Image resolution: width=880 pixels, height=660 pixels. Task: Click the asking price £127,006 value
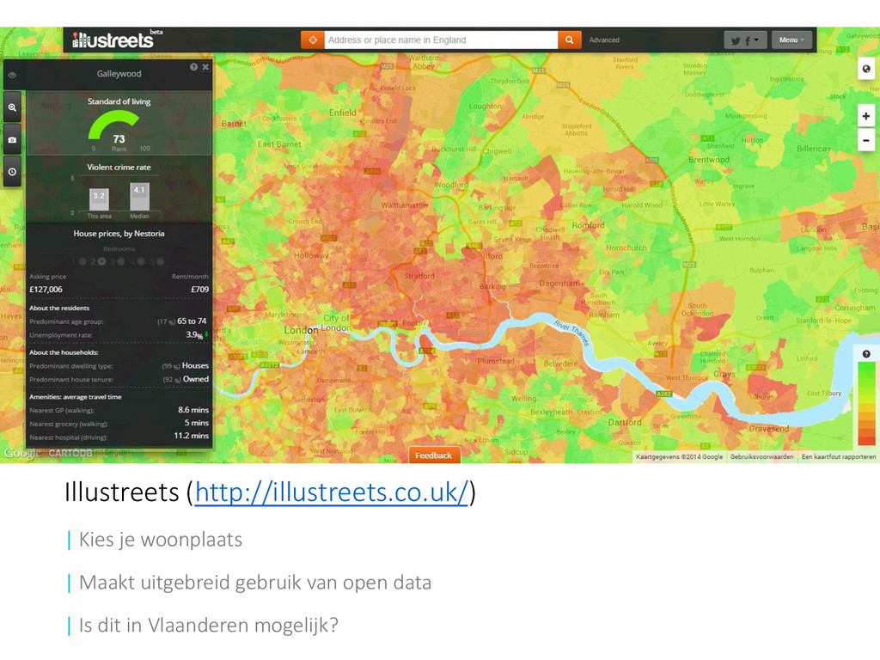(46, 290)
